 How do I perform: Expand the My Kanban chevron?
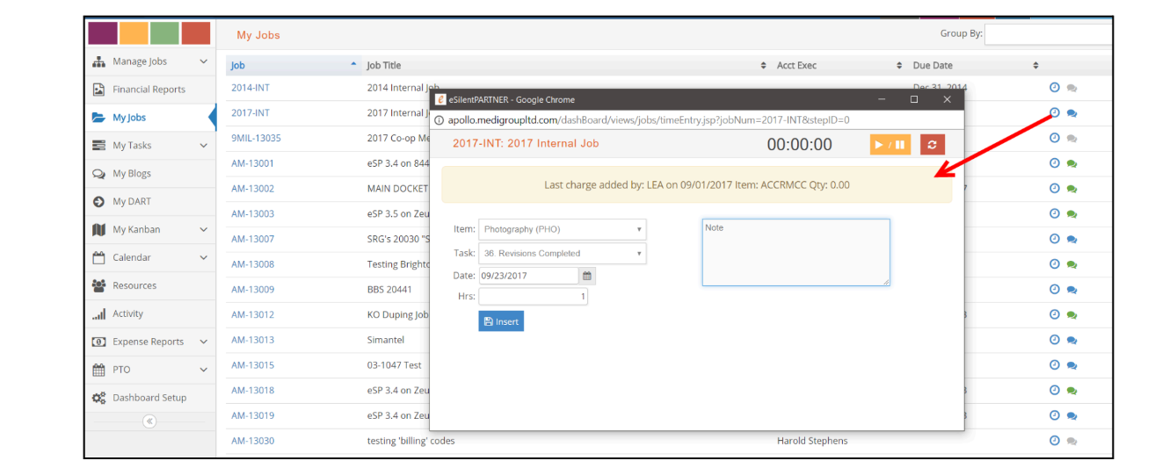[204, 230]
